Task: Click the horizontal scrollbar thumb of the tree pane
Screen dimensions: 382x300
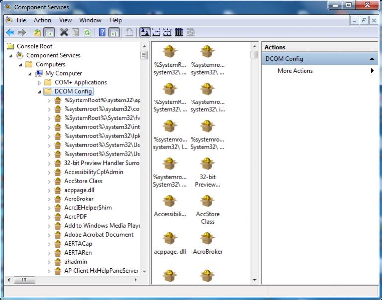Action: (x=24, y=280)
